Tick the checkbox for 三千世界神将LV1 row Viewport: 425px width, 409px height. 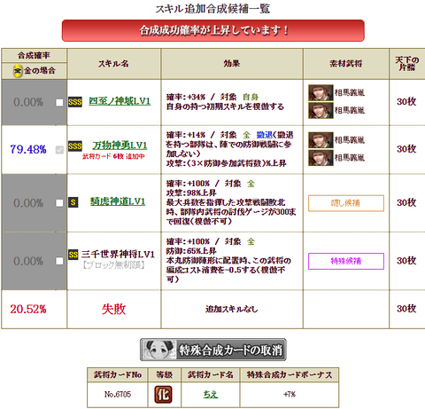coord(59,261)
